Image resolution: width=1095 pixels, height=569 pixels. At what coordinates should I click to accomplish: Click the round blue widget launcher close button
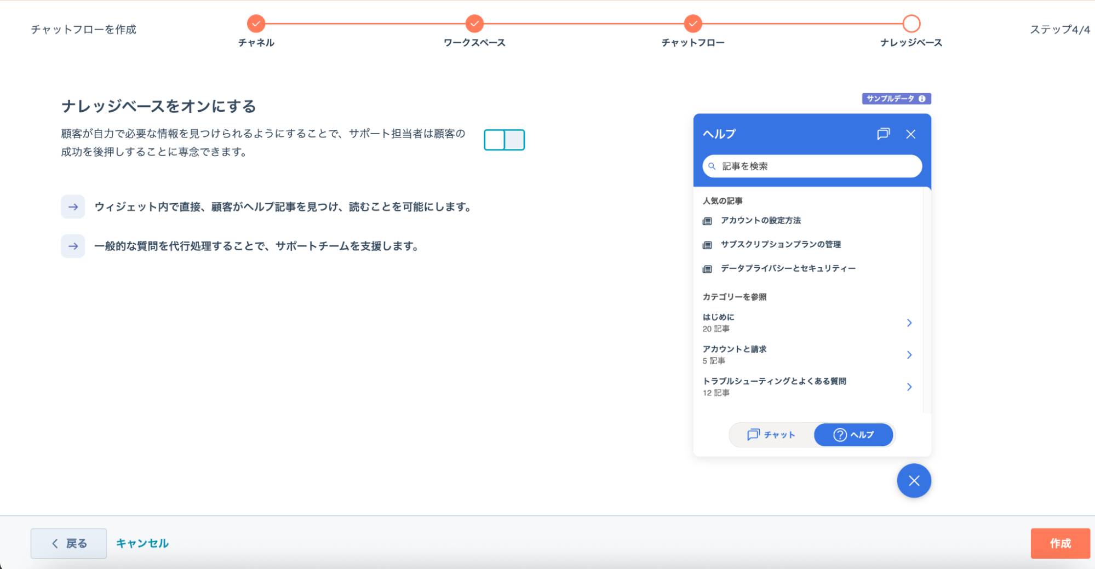pos(914,481)
